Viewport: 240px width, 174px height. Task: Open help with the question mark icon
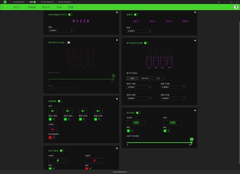[236, 7]
